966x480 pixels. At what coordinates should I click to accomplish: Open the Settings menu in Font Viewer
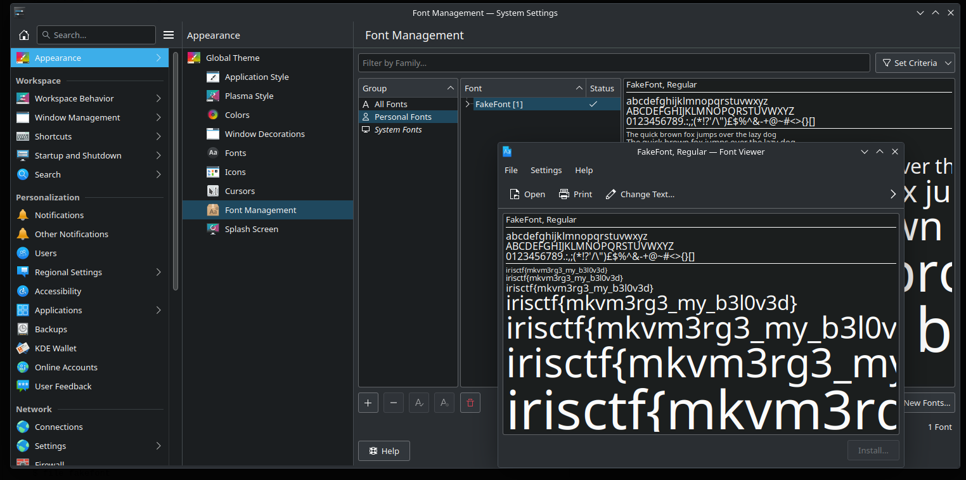click(546, 170)
